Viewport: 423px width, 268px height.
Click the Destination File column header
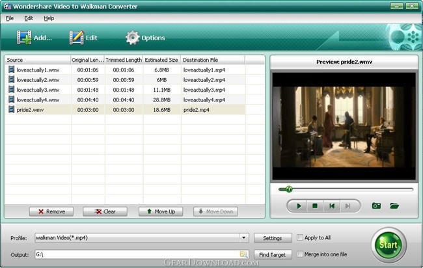pos(213,60)
